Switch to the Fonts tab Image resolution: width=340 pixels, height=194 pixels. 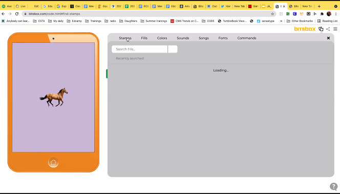tap(223, 38)
